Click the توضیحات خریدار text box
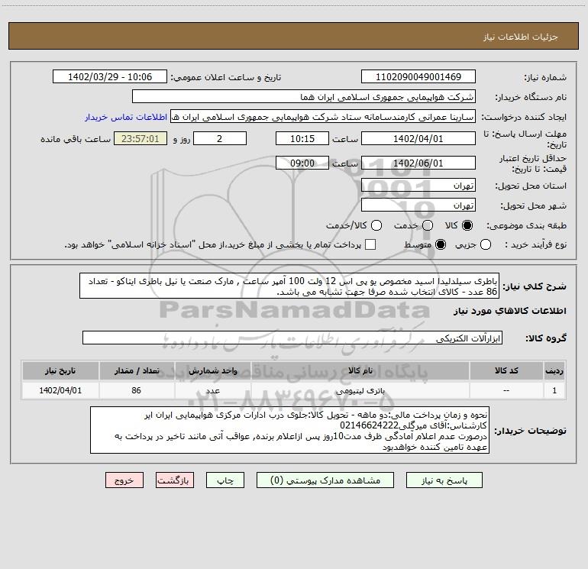The height and width of the screenshot is (569, 588). coord(290,431)
